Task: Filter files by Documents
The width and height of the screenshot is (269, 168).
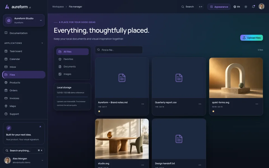Action: (x=72, y=67)
